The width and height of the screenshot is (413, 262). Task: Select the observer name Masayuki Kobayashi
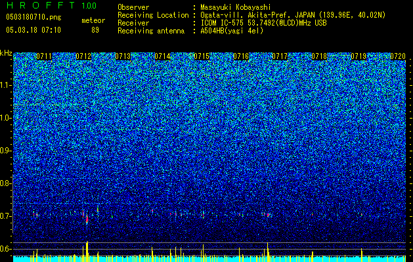click(x=236, y=7)
